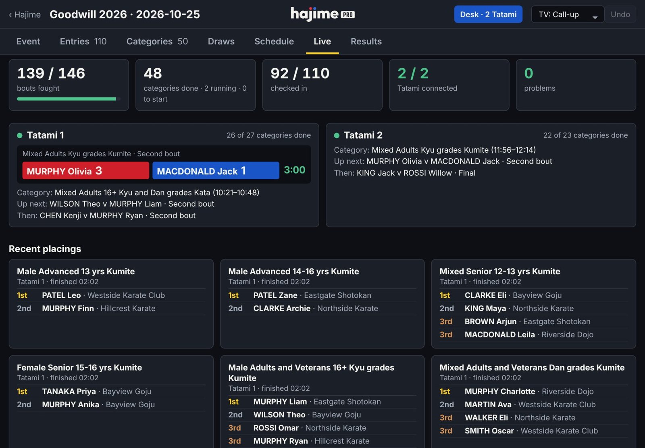Click the 92 / 110 checked in card
The image size is (645, 448).
tap(322, 85)
